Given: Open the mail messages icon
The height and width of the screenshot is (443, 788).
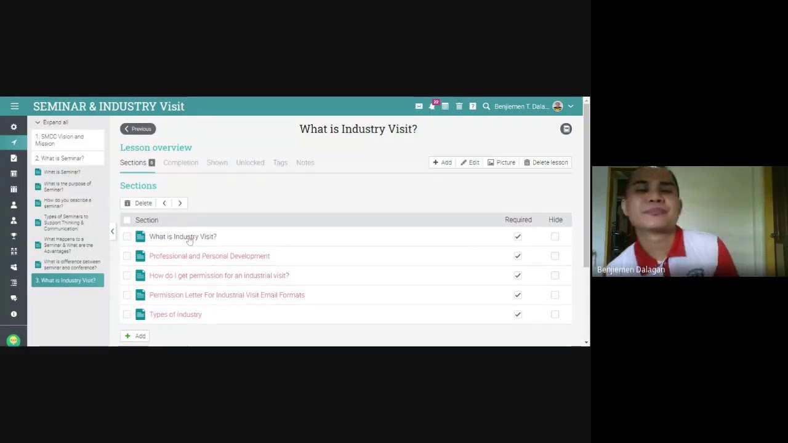Looking at the screenshot, I should click(x=419, y=106).
